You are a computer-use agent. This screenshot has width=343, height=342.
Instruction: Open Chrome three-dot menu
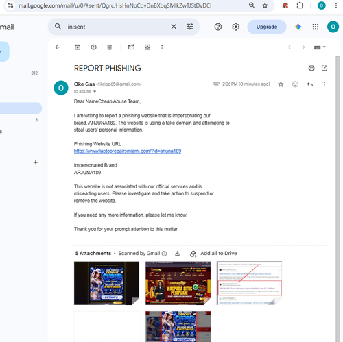[336, 5]
